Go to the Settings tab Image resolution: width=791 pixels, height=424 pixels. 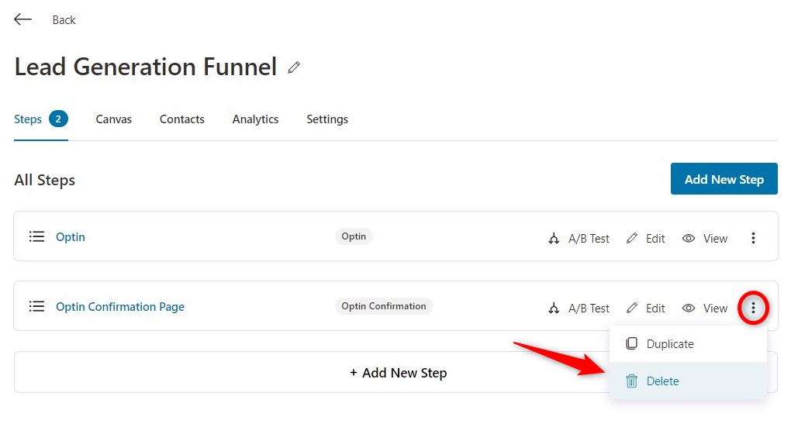327,119
